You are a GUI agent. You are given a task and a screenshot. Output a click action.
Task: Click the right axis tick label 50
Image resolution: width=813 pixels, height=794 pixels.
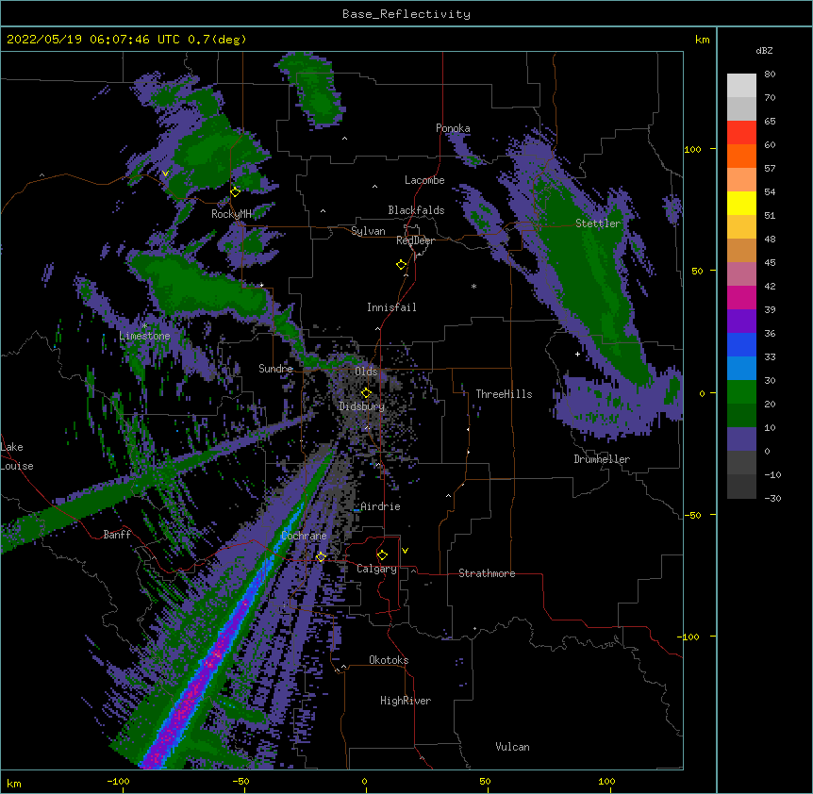pos(697,271)
